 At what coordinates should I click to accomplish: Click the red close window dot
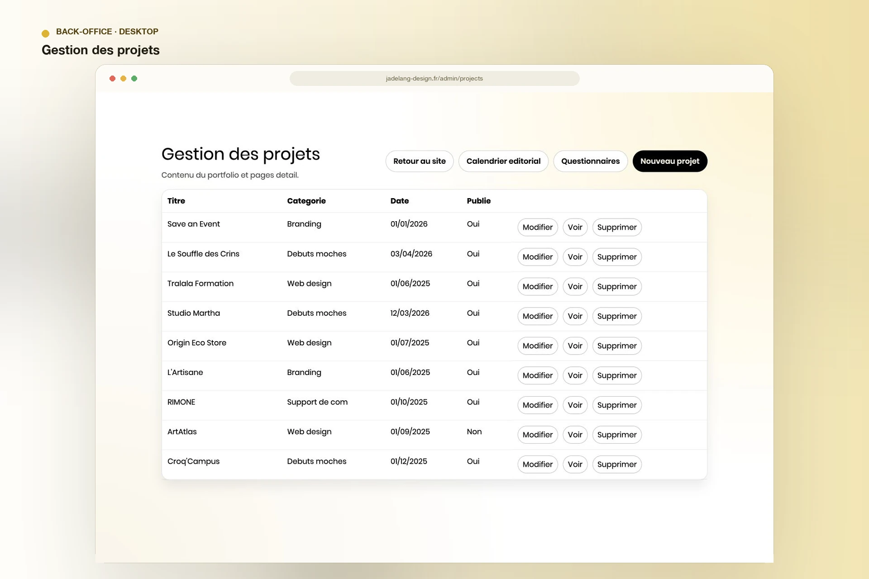coord(112,79)
